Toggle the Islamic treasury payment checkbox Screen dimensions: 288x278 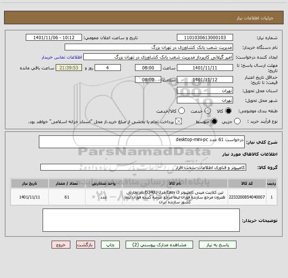tap(178, 121)
